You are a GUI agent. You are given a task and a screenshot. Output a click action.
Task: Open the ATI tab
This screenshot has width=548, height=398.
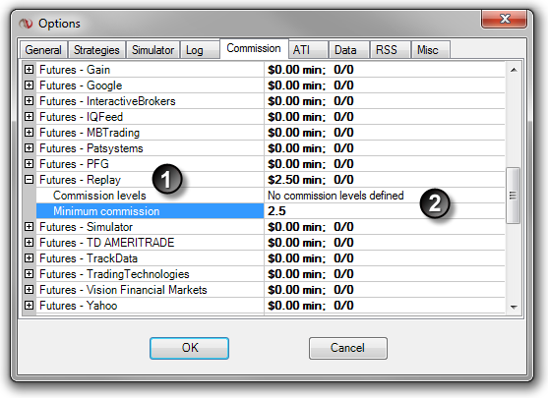click(308, 50)
